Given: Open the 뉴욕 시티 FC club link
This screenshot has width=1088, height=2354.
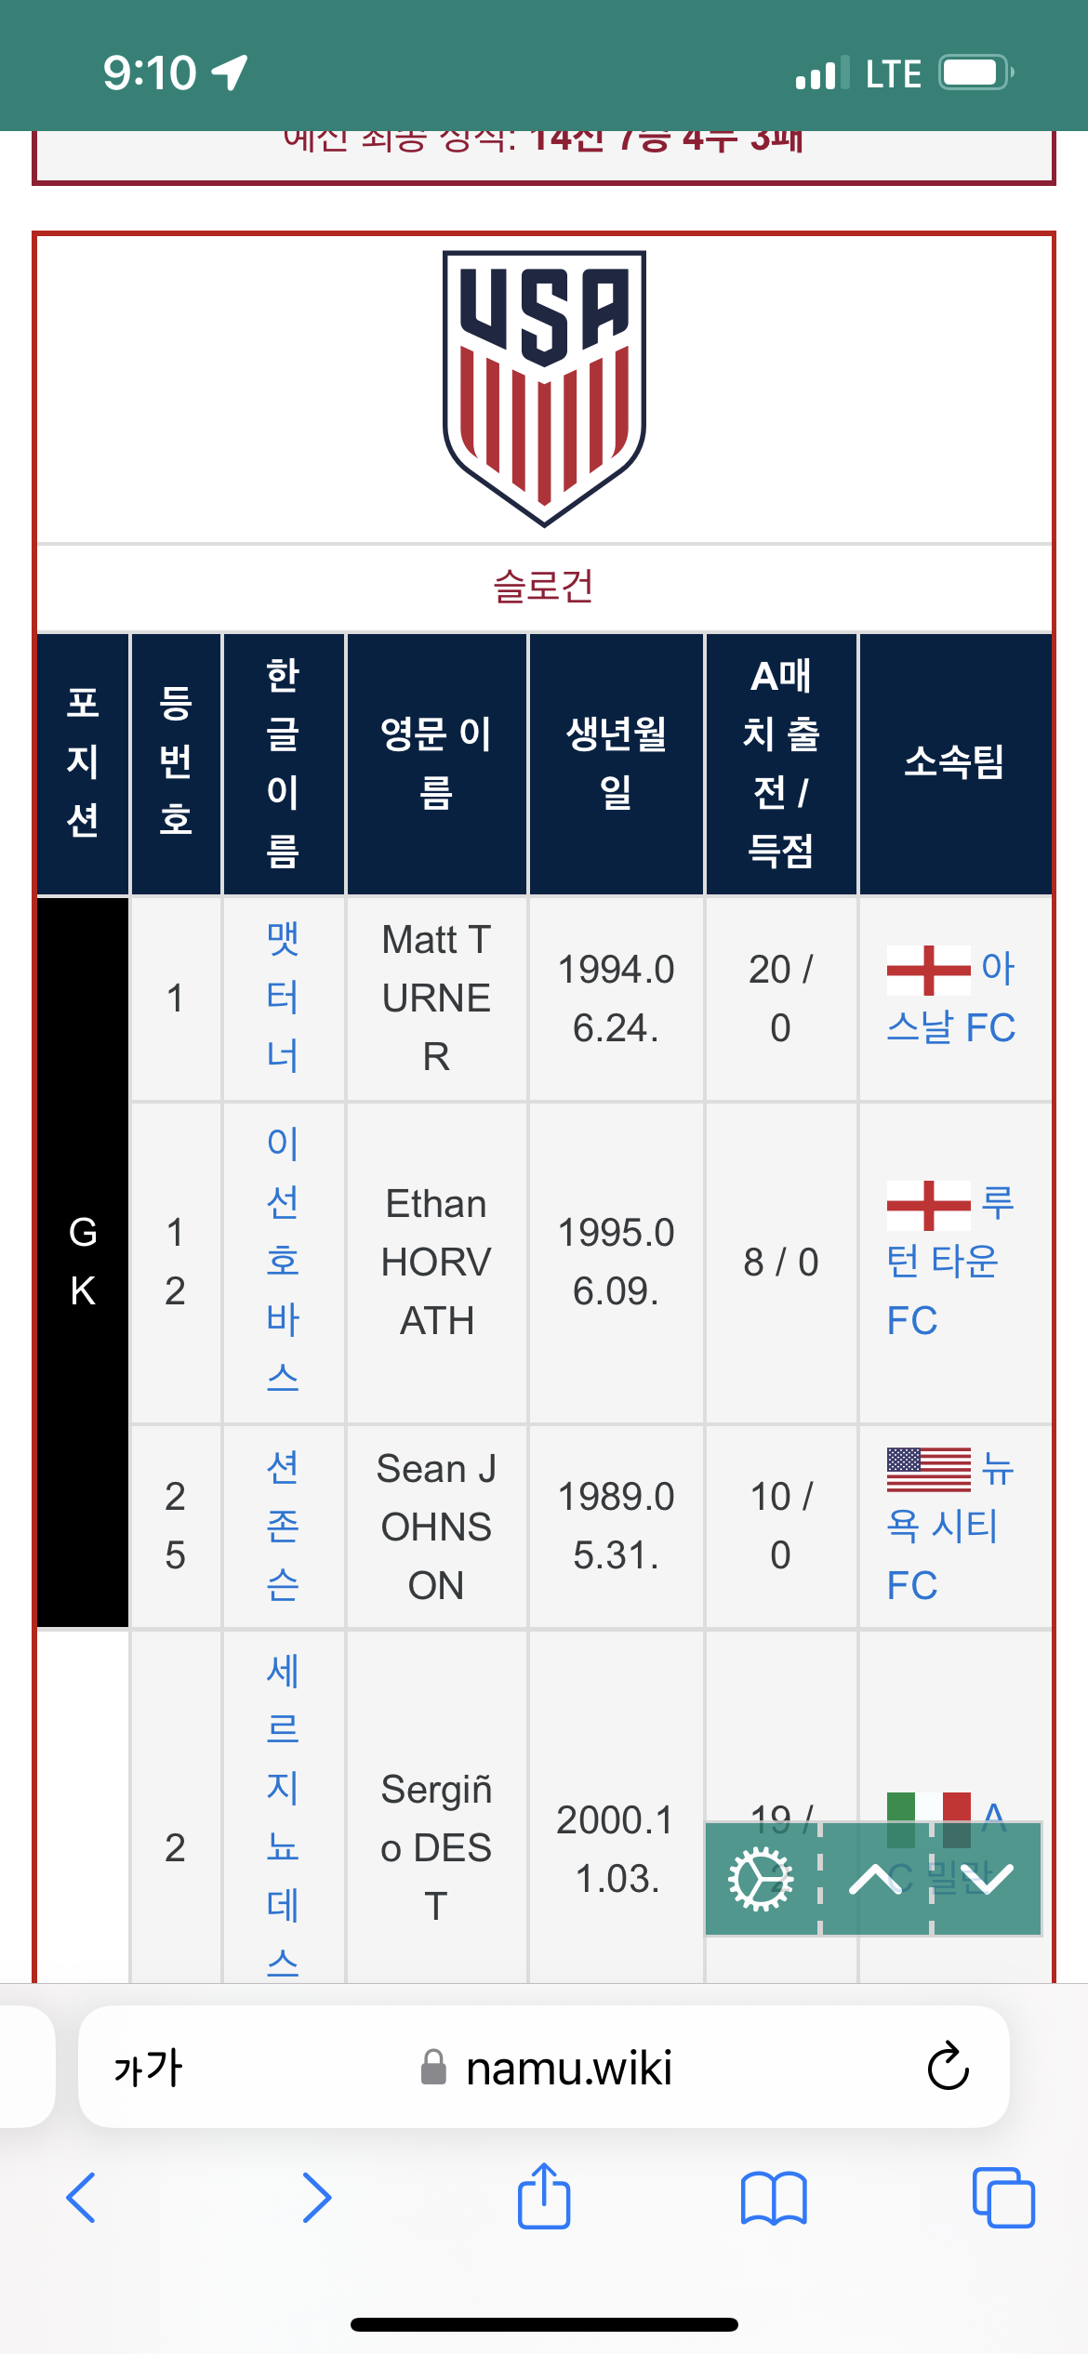Looking at the screenshot, I should [951, 1526].
